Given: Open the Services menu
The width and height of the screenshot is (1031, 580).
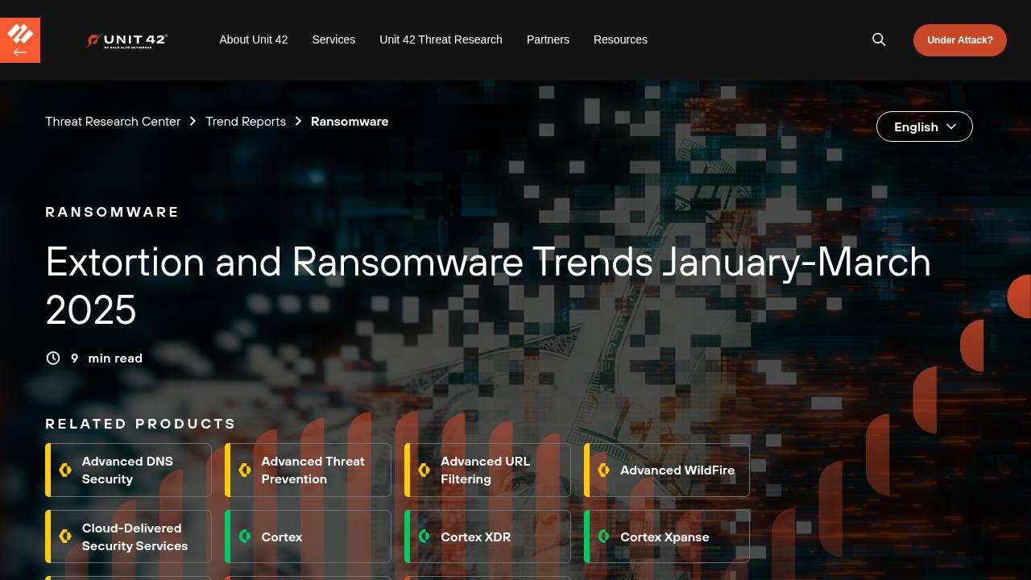Looking at the screenshot, I should point(333,39).
